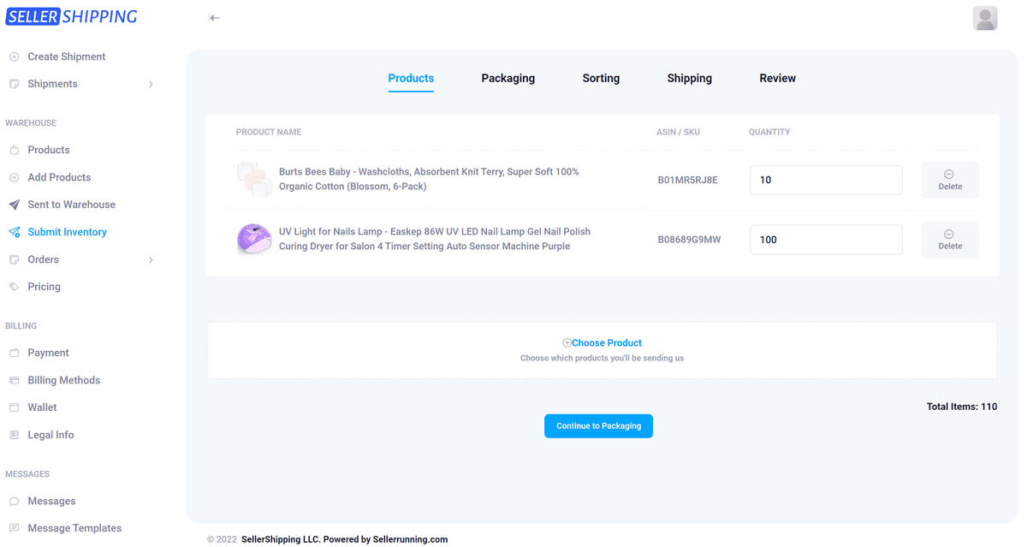Click the Messages speech bubble icon
Image resolution: width=1027 pixels, height=547 pixels.
[14, 501]
